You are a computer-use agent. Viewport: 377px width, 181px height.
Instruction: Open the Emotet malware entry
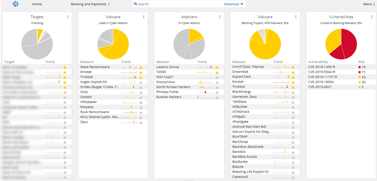[86, 72]
